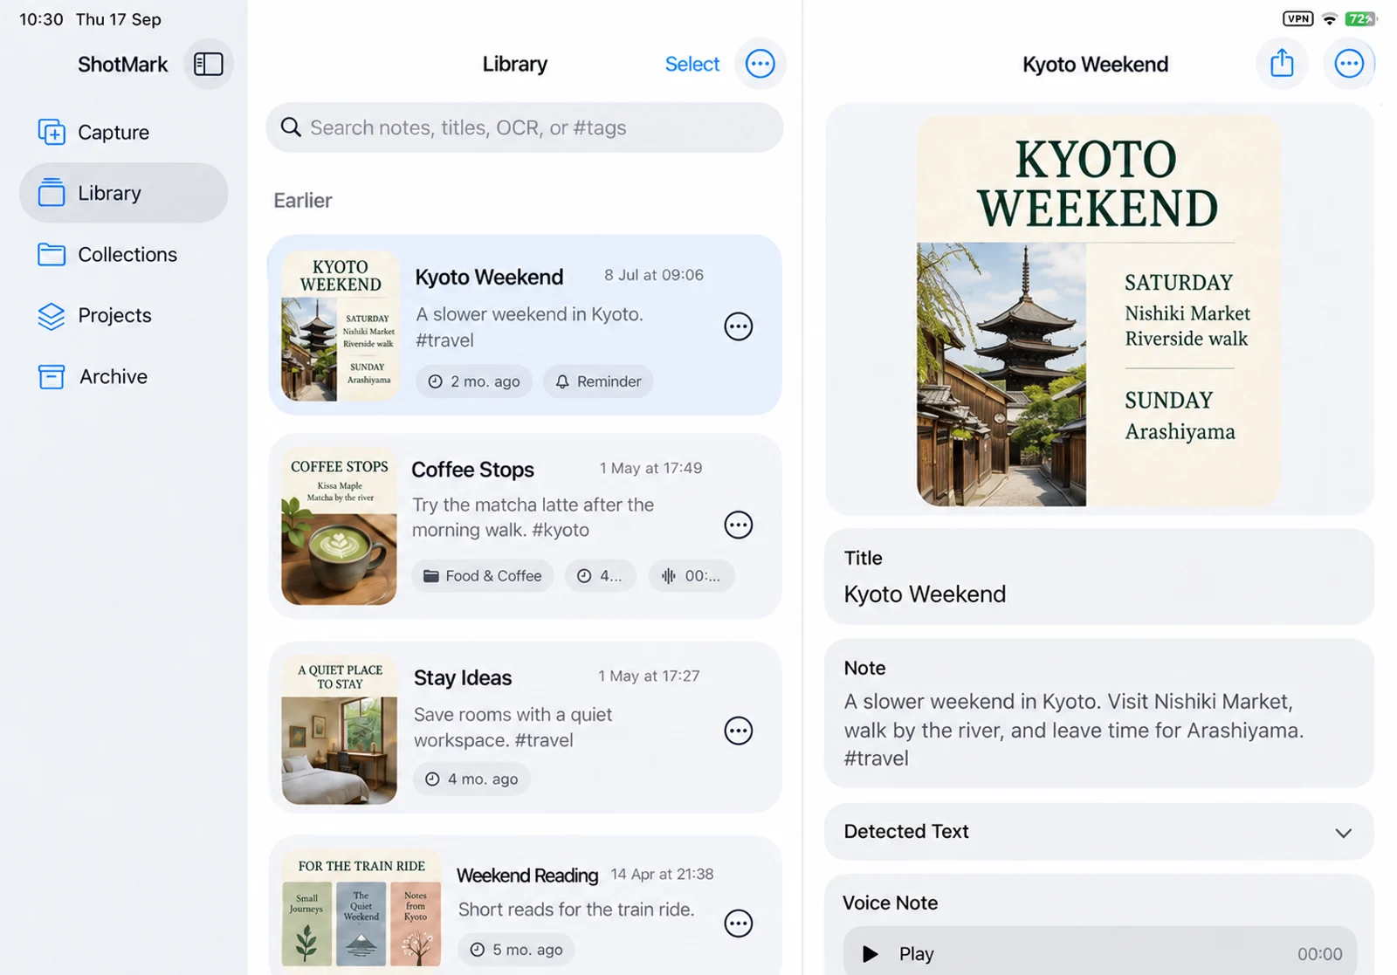
Task: Click the Earlier section header
Action: [x=302, y=201]
